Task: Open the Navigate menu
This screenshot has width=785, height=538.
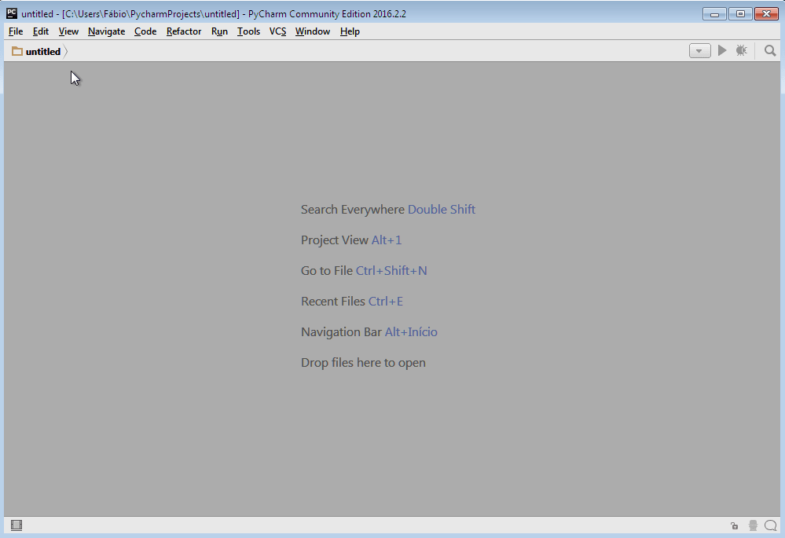Action: (106, 31)
